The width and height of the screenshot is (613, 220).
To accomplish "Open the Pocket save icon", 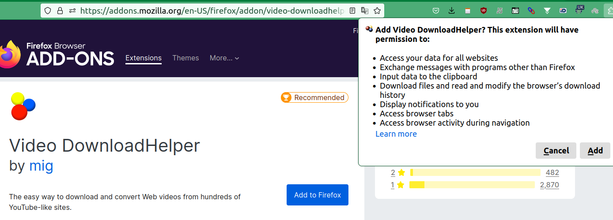I will pyautogui.click(x=436, y=11).
